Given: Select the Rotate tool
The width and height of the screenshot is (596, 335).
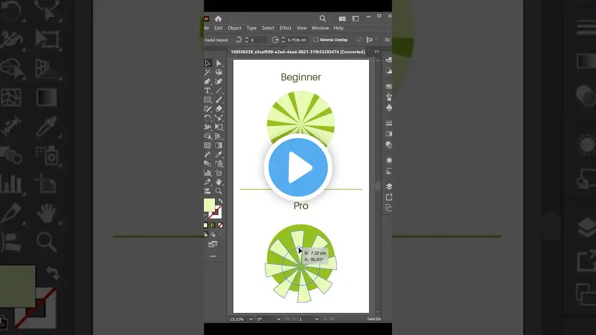Looking at the screenshot, I should pos(208,118).
